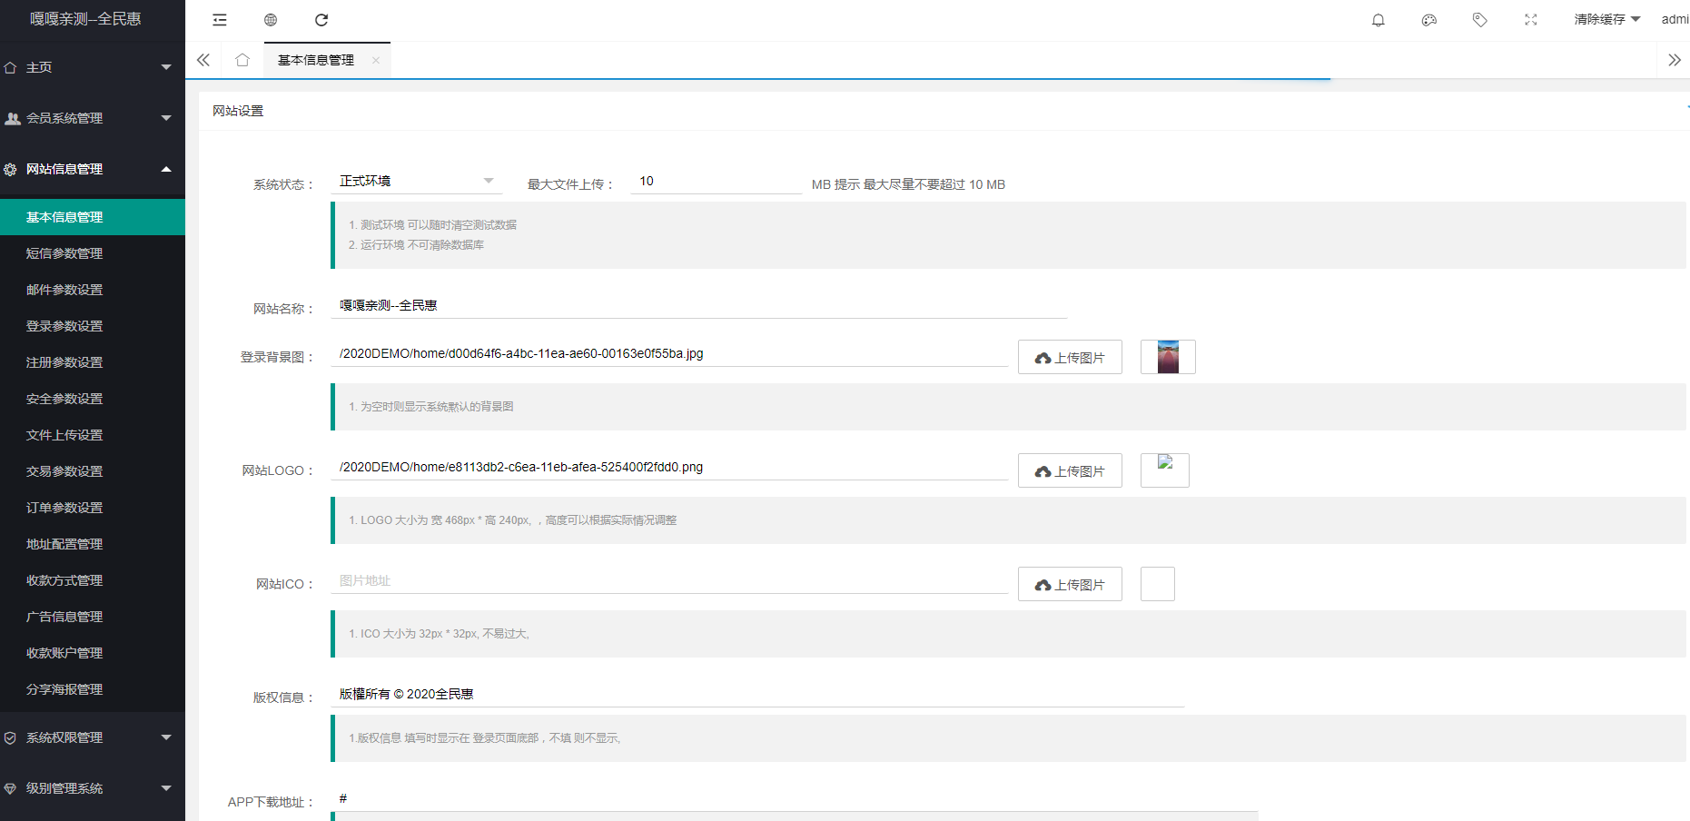1690x821 pixels.
Task: Close the 基本信息管理 tab
Action: point(376,61)
